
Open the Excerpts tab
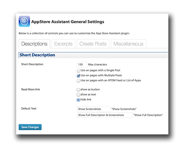coord(64,44)
